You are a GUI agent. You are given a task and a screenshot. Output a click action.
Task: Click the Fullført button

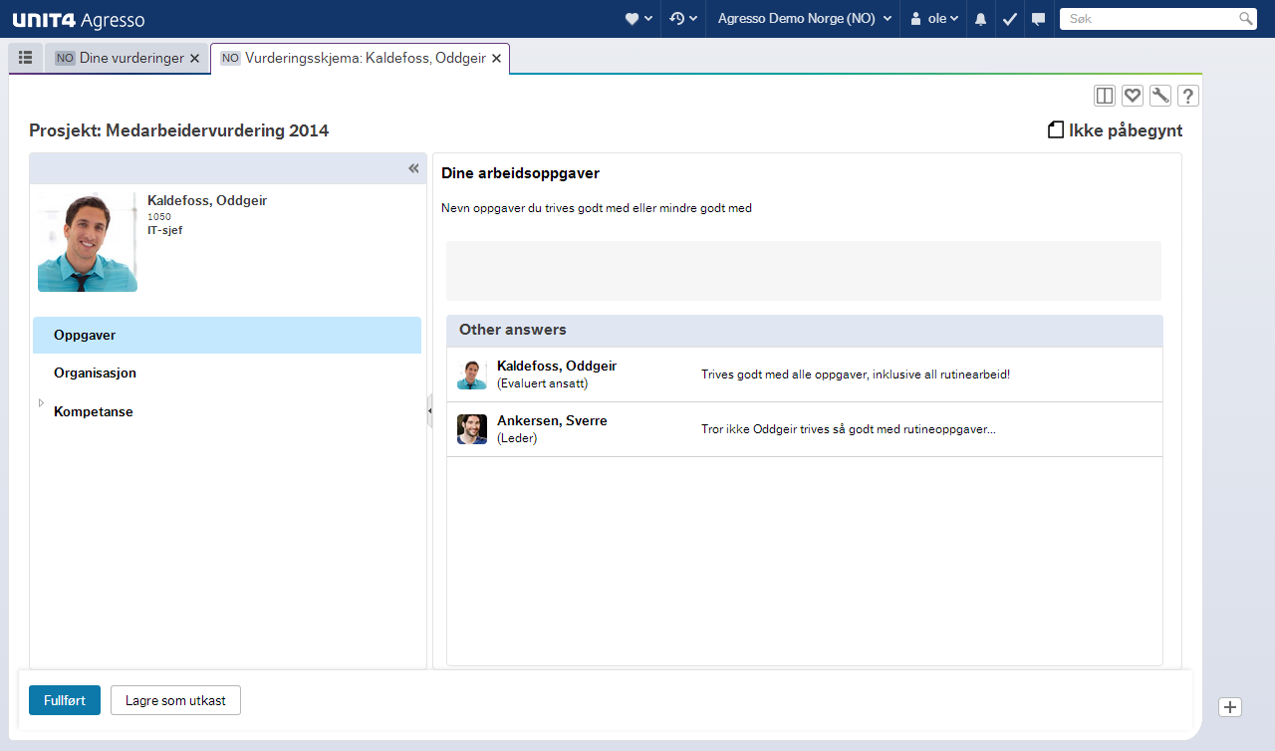click(65, 700)
